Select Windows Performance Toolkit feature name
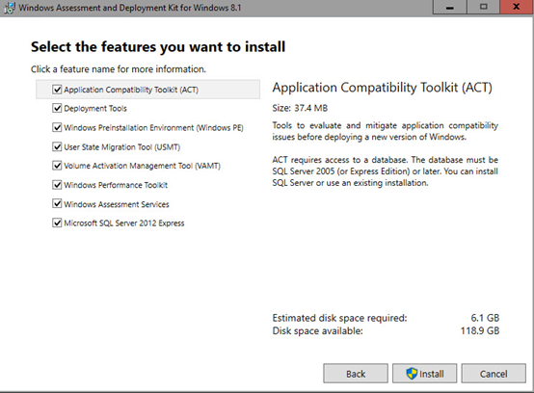Viewport: 534px width, 393px height. point(116,185)
